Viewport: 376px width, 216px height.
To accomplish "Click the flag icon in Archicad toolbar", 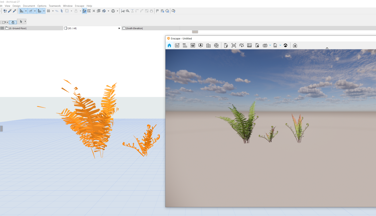I will pos(157,11).
